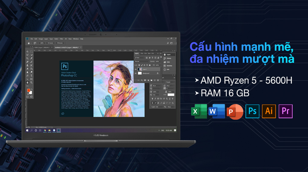Select the Eyedropper tool
Viewport: 308px width, 172px height.
(31, 58)
